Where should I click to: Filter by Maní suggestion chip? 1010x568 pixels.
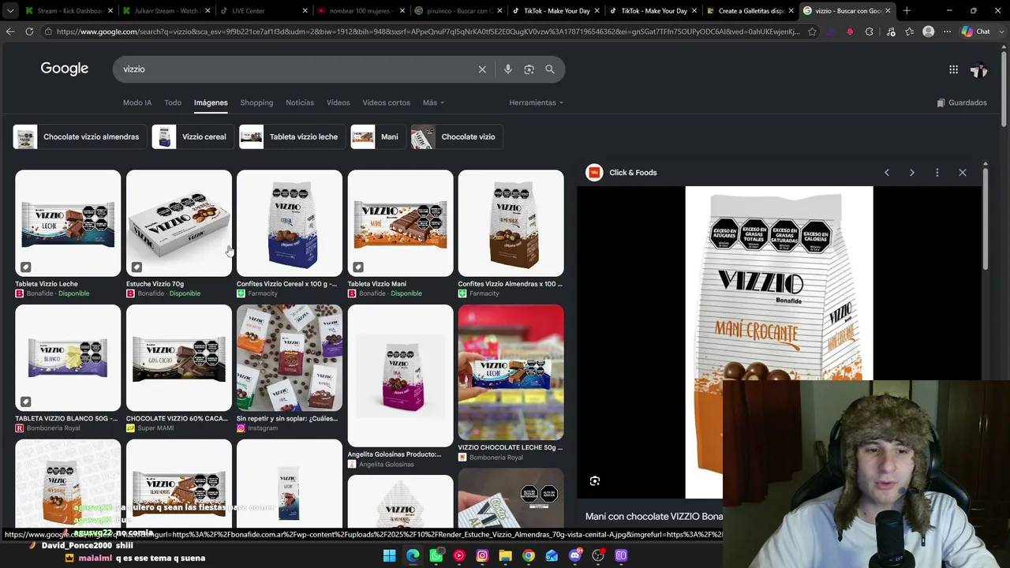[376, 136]
